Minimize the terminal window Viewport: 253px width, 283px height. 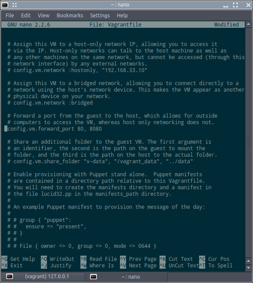tap(226, 5)
